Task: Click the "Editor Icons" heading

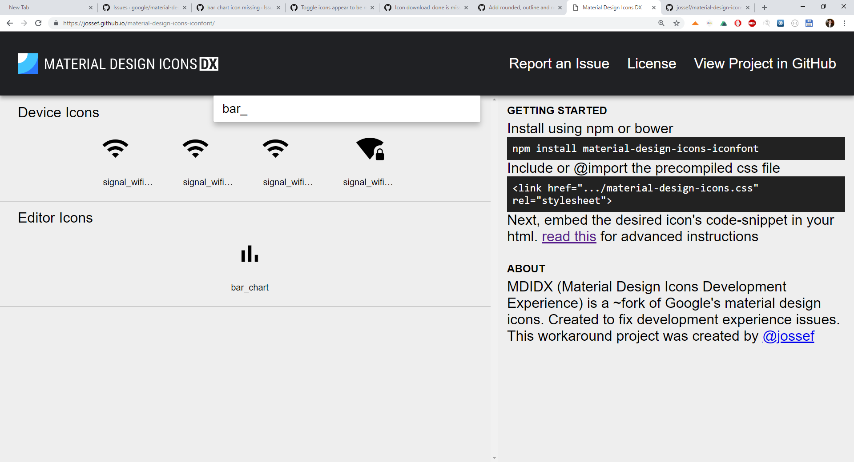Action: [x=55, y=218]
